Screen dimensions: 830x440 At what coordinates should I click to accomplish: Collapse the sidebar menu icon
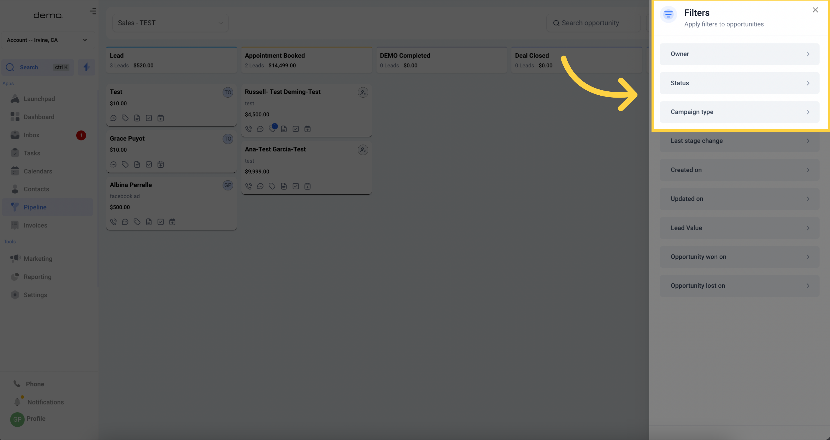coord(93,11)
